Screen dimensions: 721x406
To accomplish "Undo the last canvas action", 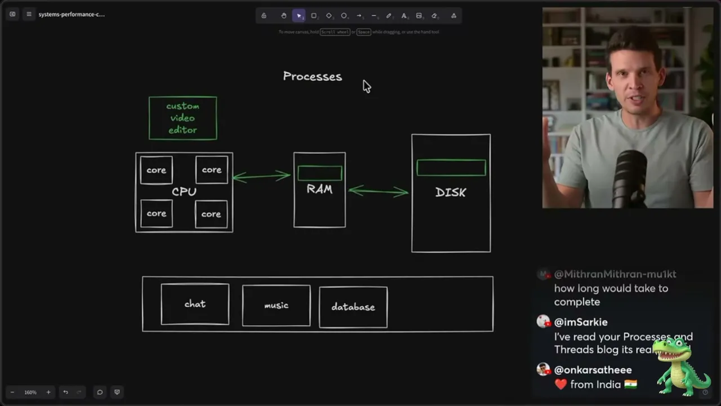I will point(65,392).
